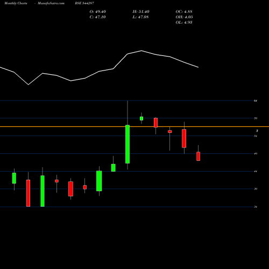
Task: Click the 54 price axis label
Action: point(256,136)
